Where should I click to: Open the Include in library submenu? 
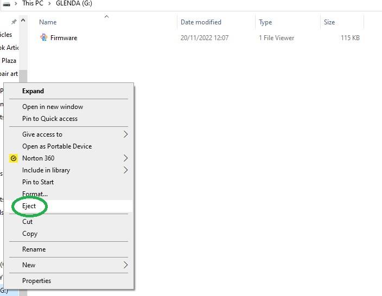pyautogui.click(x=69, y=170)
